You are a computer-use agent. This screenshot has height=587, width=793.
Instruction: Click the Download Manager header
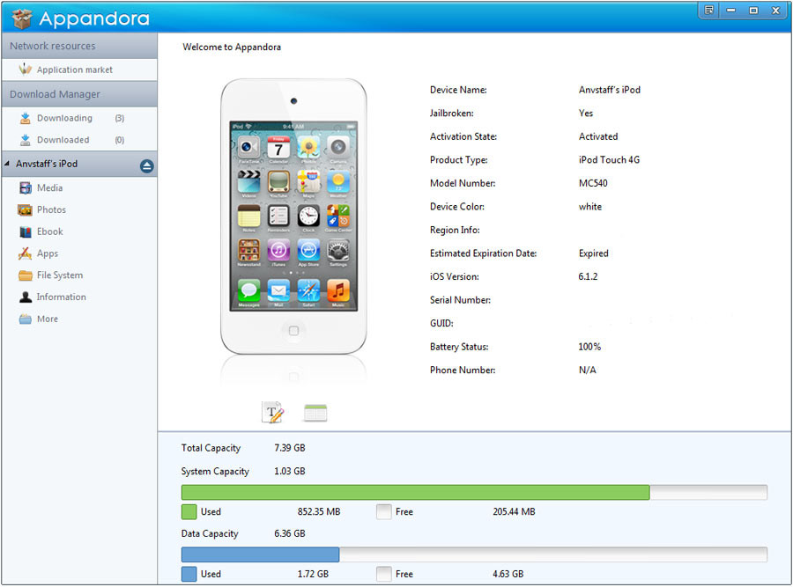click(x=79, y=94)
